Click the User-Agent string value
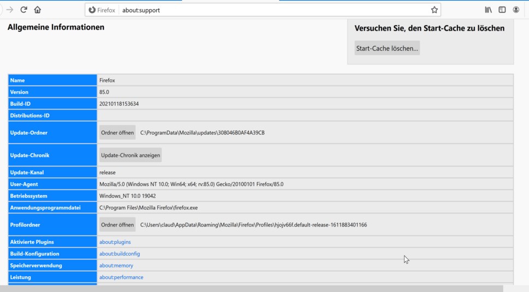The image size is (529, 292). click(x=191, y=184)
